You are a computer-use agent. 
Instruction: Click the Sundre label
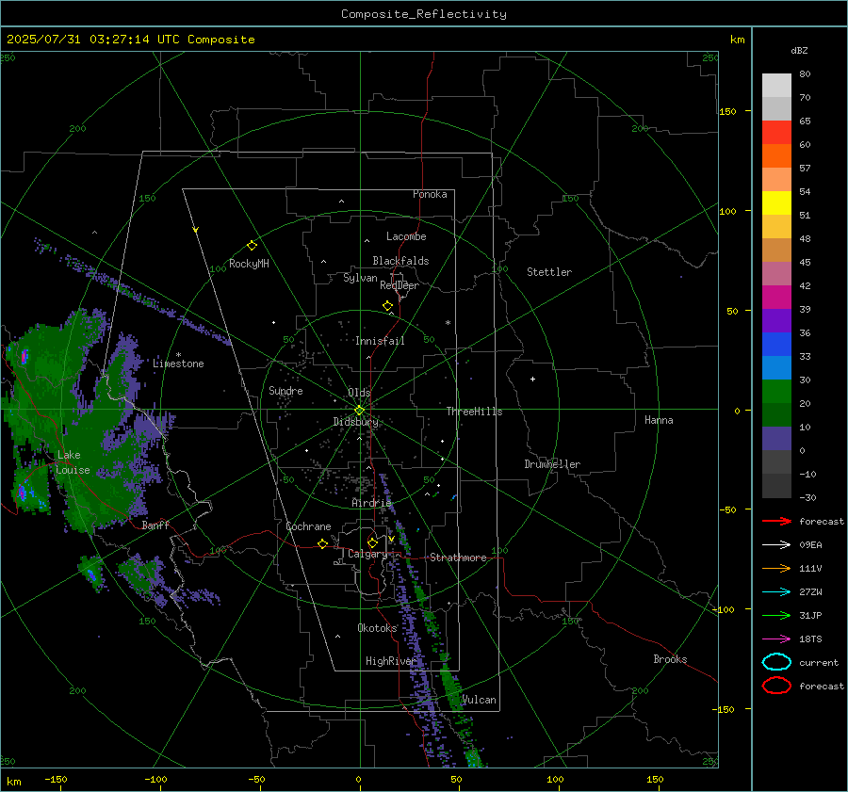[285, 391]
